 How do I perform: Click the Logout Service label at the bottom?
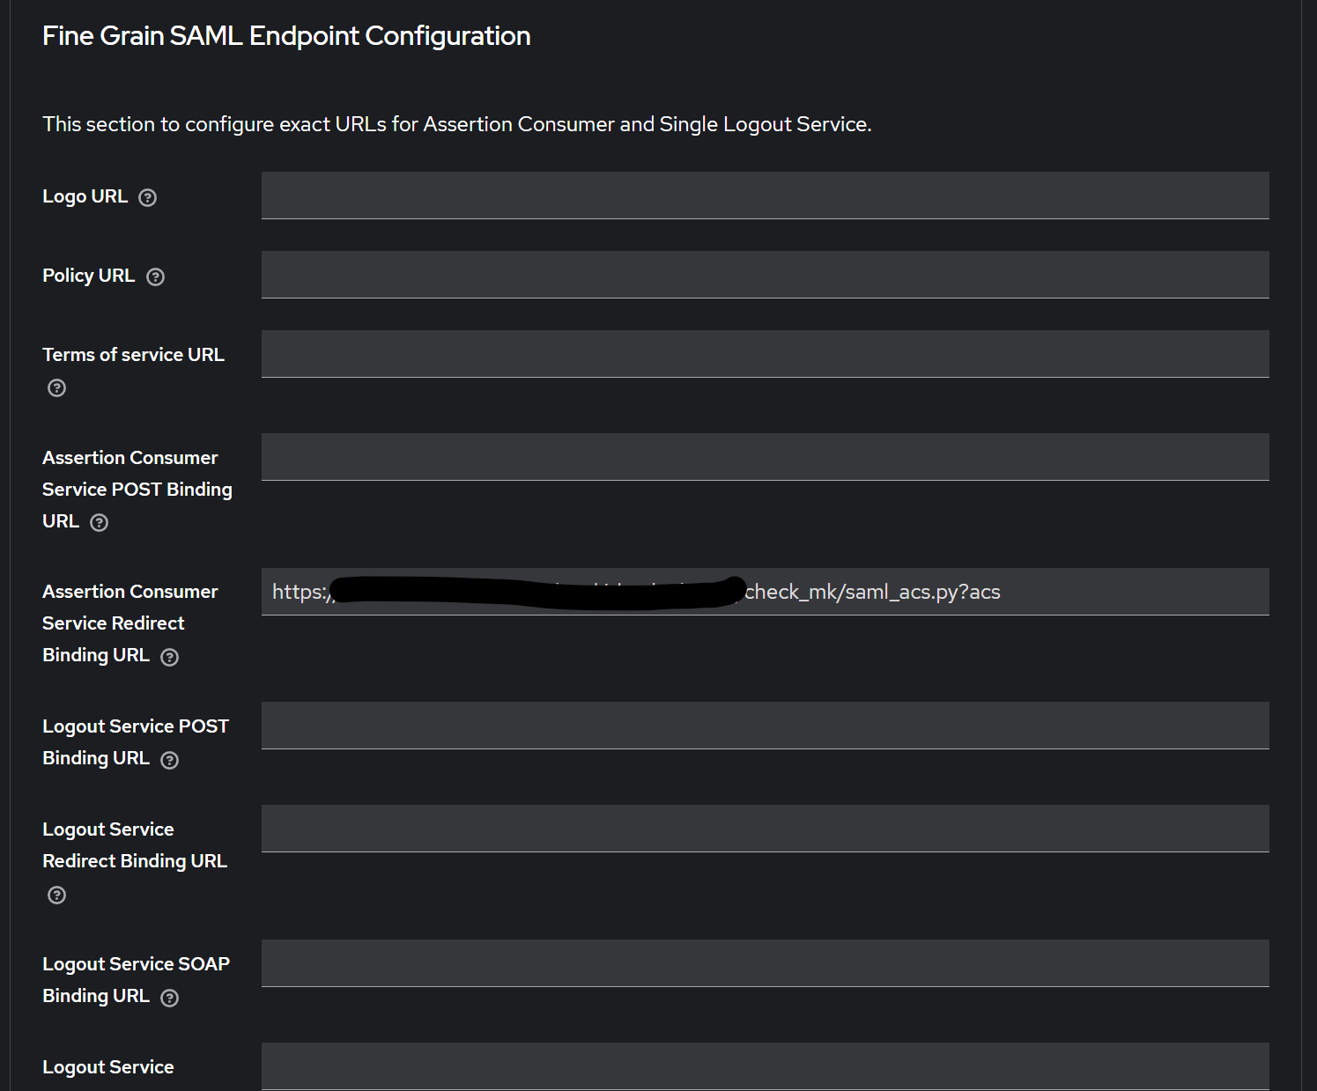tap(107, 1066)
